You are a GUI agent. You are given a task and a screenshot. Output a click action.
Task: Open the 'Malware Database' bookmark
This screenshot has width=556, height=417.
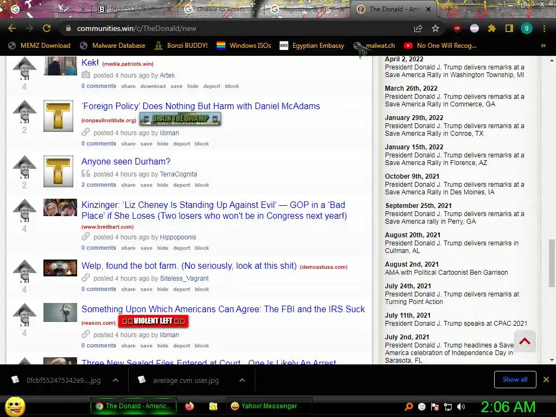(112, 46)
